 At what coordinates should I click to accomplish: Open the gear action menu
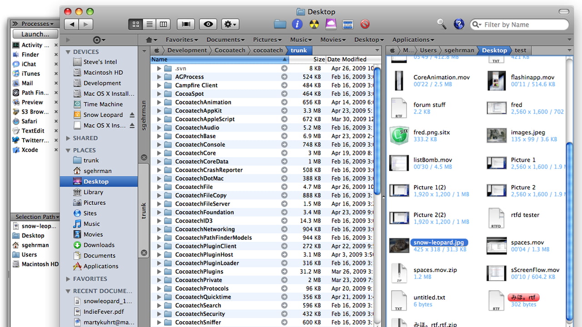[x=231, y=24]
